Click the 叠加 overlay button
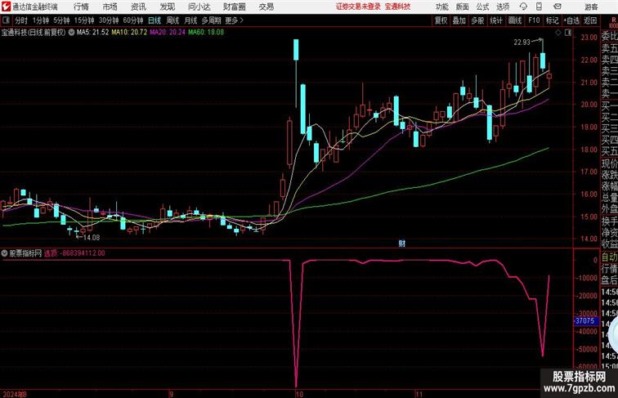Screen dimensions: 618x398 coord(459,20)
